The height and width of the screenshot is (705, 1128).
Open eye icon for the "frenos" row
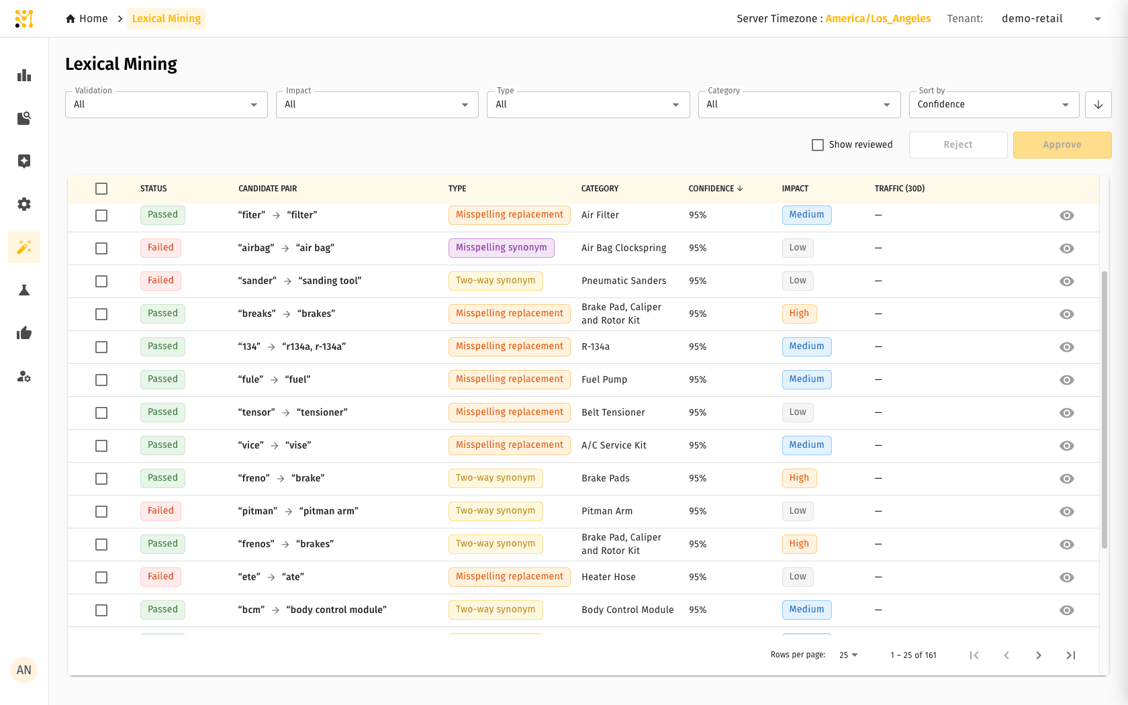(1067, 545)
